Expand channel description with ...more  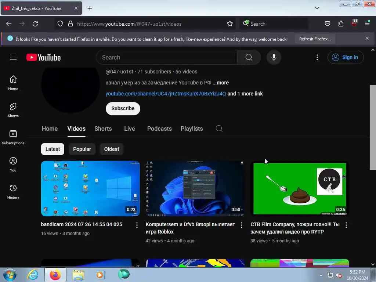pos(221,83)
